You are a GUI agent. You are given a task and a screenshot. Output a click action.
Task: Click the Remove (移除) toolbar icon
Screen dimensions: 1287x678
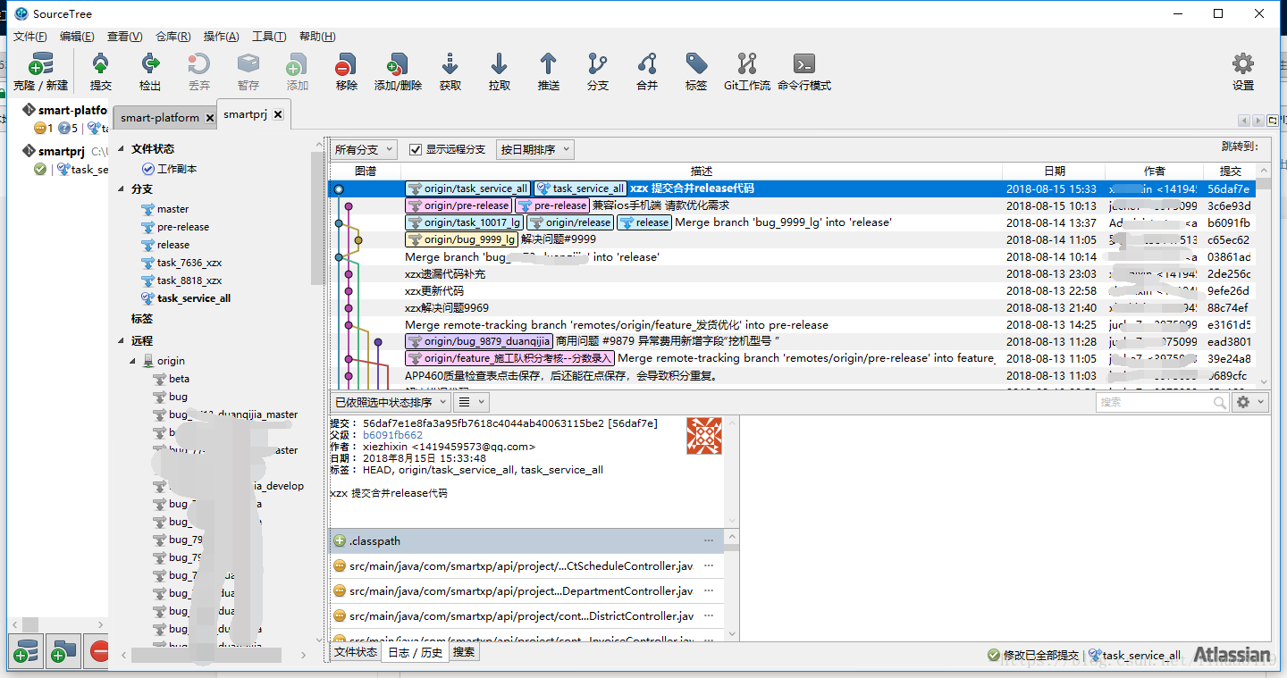346,64
